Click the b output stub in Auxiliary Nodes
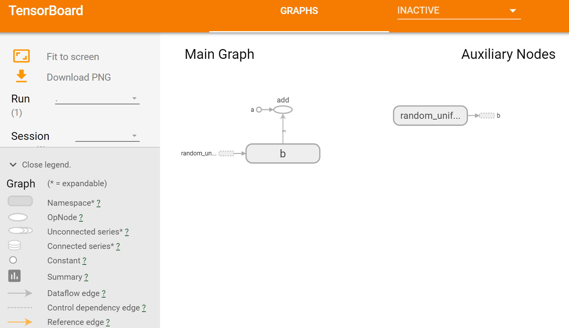 coord(487,116)
